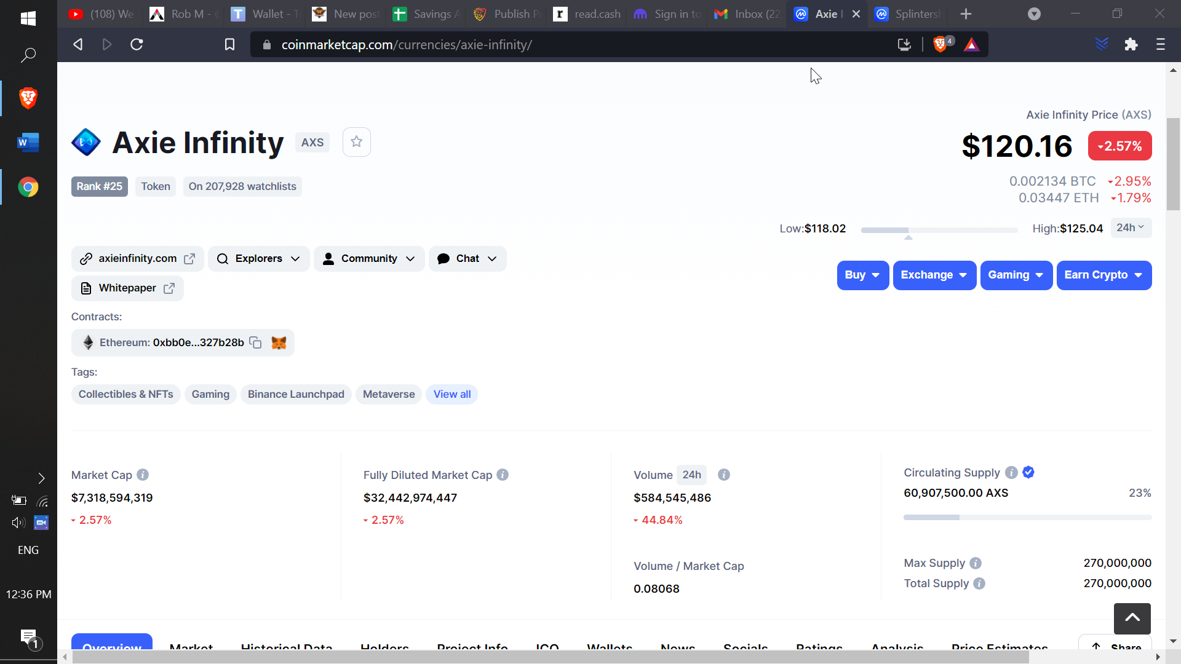Open Windows notification center
The width and height of the screenshot is (1181, 664).
[30, 639]
